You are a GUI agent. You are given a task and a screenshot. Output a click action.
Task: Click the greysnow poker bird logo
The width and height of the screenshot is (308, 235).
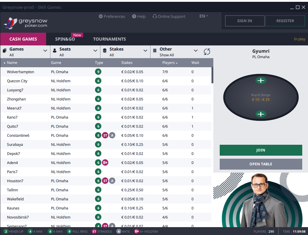point(10,23)
